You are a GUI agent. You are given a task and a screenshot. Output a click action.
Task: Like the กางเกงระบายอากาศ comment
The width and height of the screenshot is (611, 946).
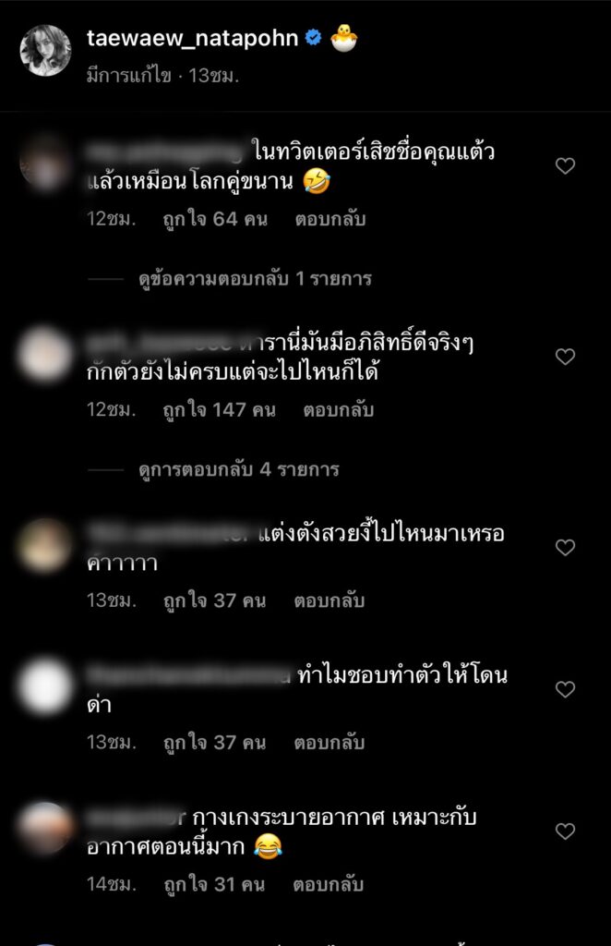565,831
